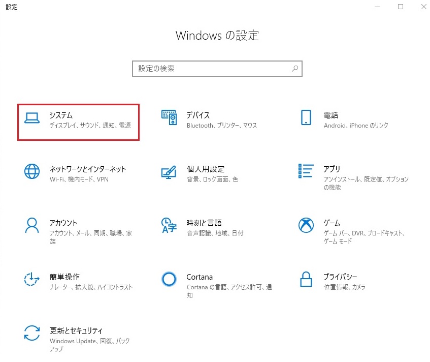Open the 個人用設定 heading
The height and width of the screenshot is (362, 430).
click(x=206, y=169)
